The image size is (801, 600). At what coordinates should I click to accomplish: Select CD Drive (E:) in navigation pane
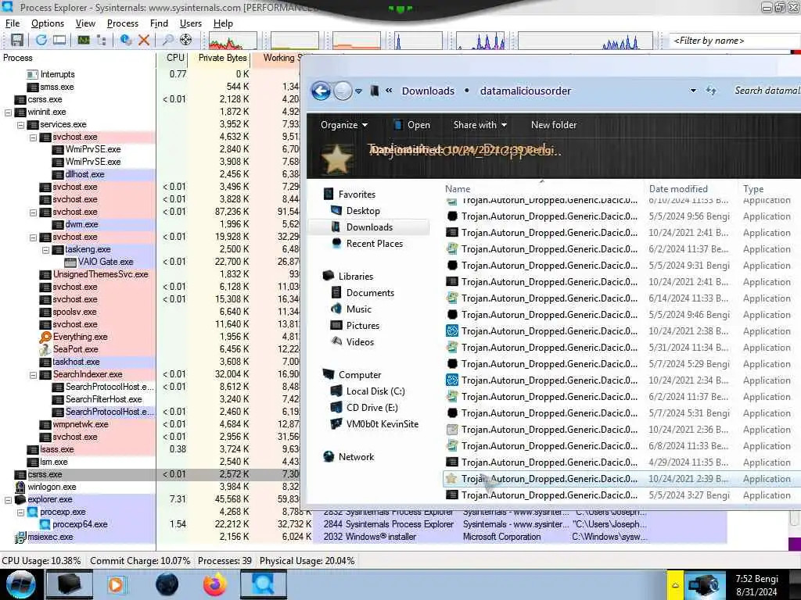coord(372,408)
